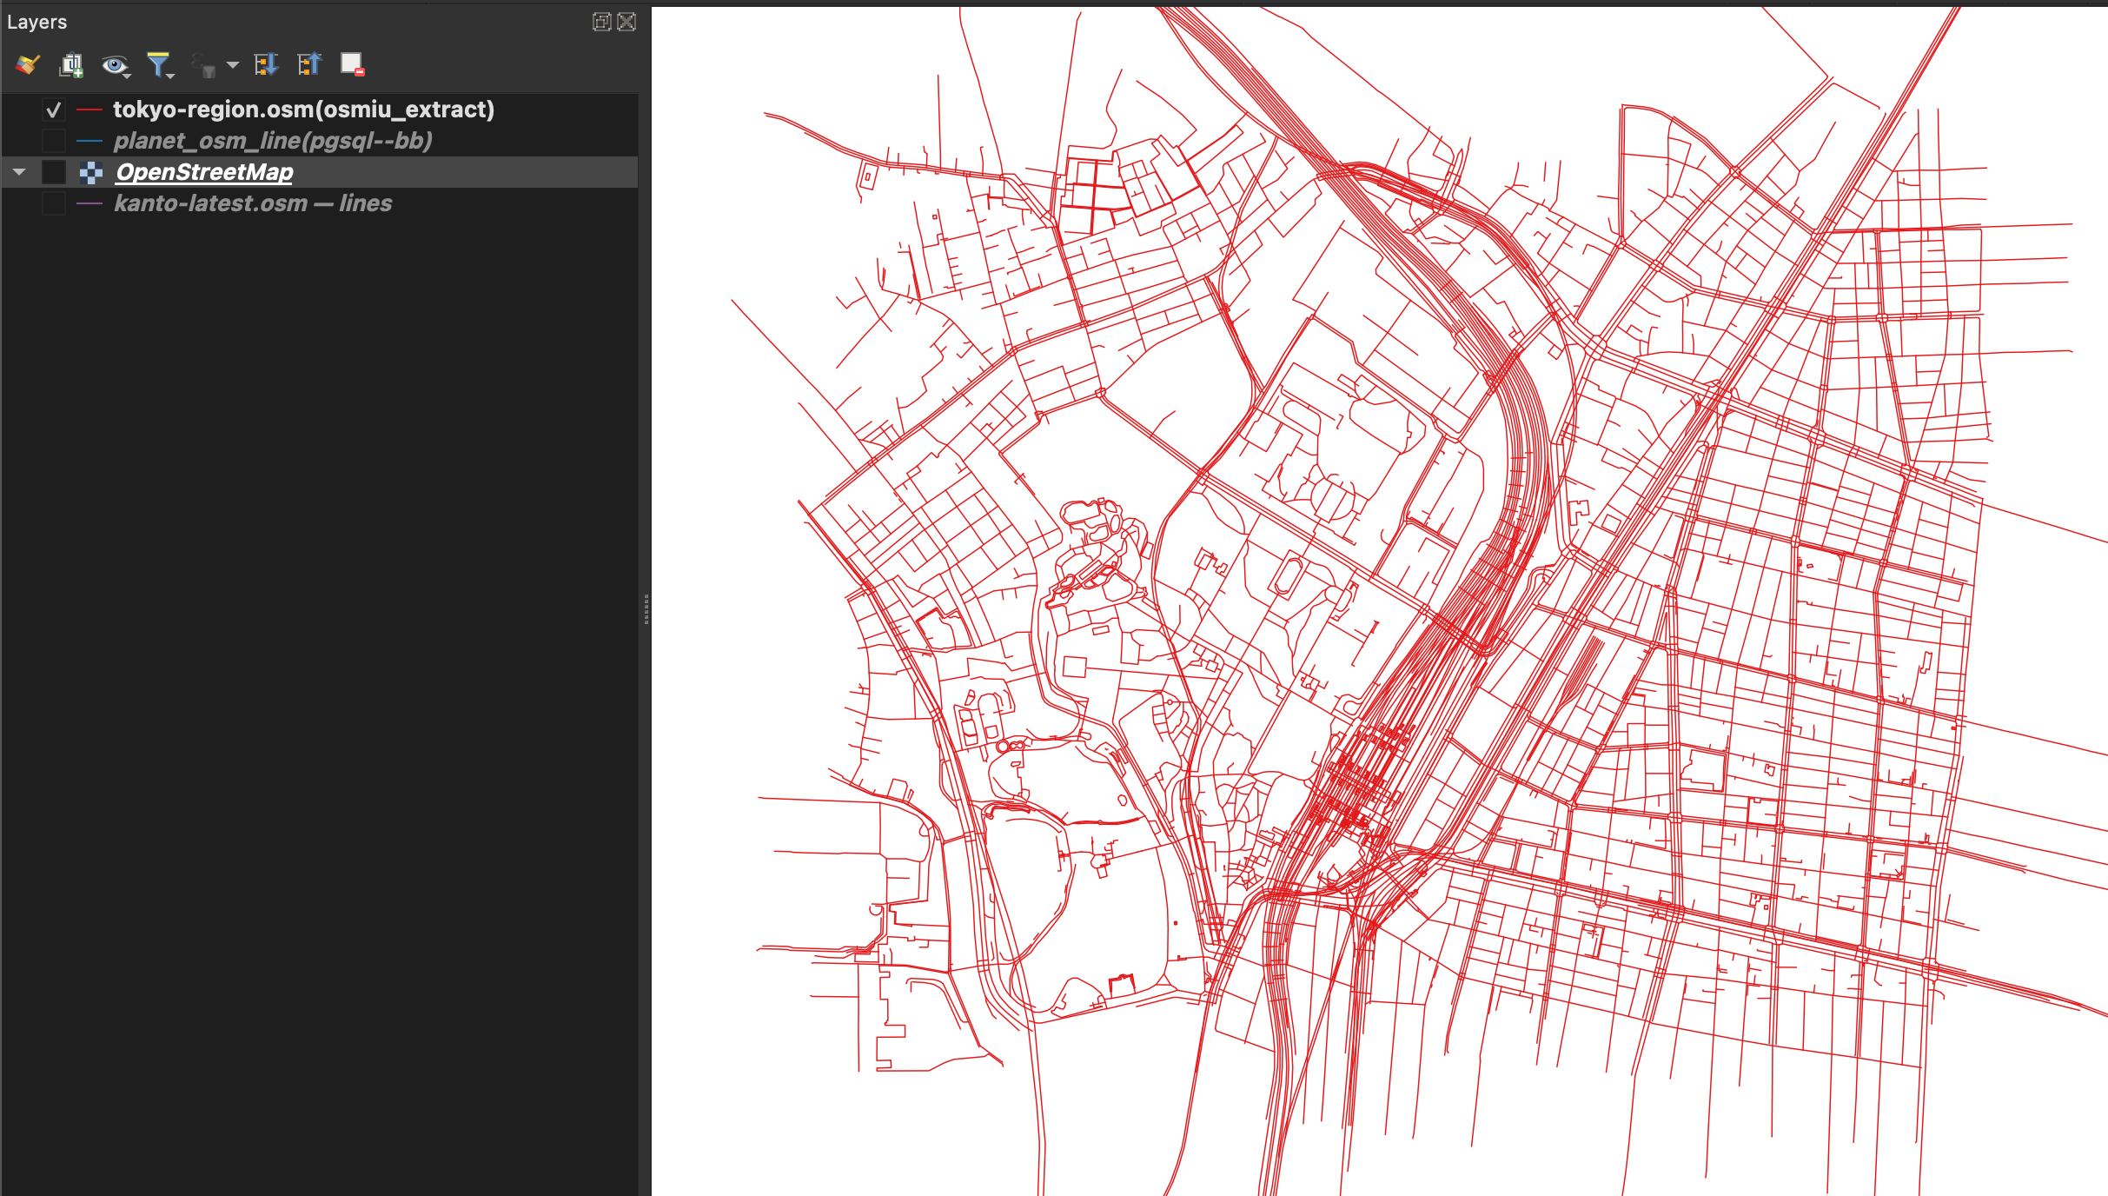
Task: Collapse the OpenStreetMap layer entry
Action: point(18,171)
